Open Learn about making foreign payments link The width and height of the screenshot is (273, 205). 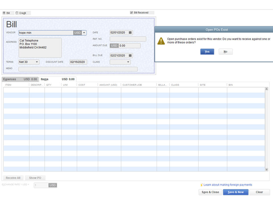click(x=228, y=185)
